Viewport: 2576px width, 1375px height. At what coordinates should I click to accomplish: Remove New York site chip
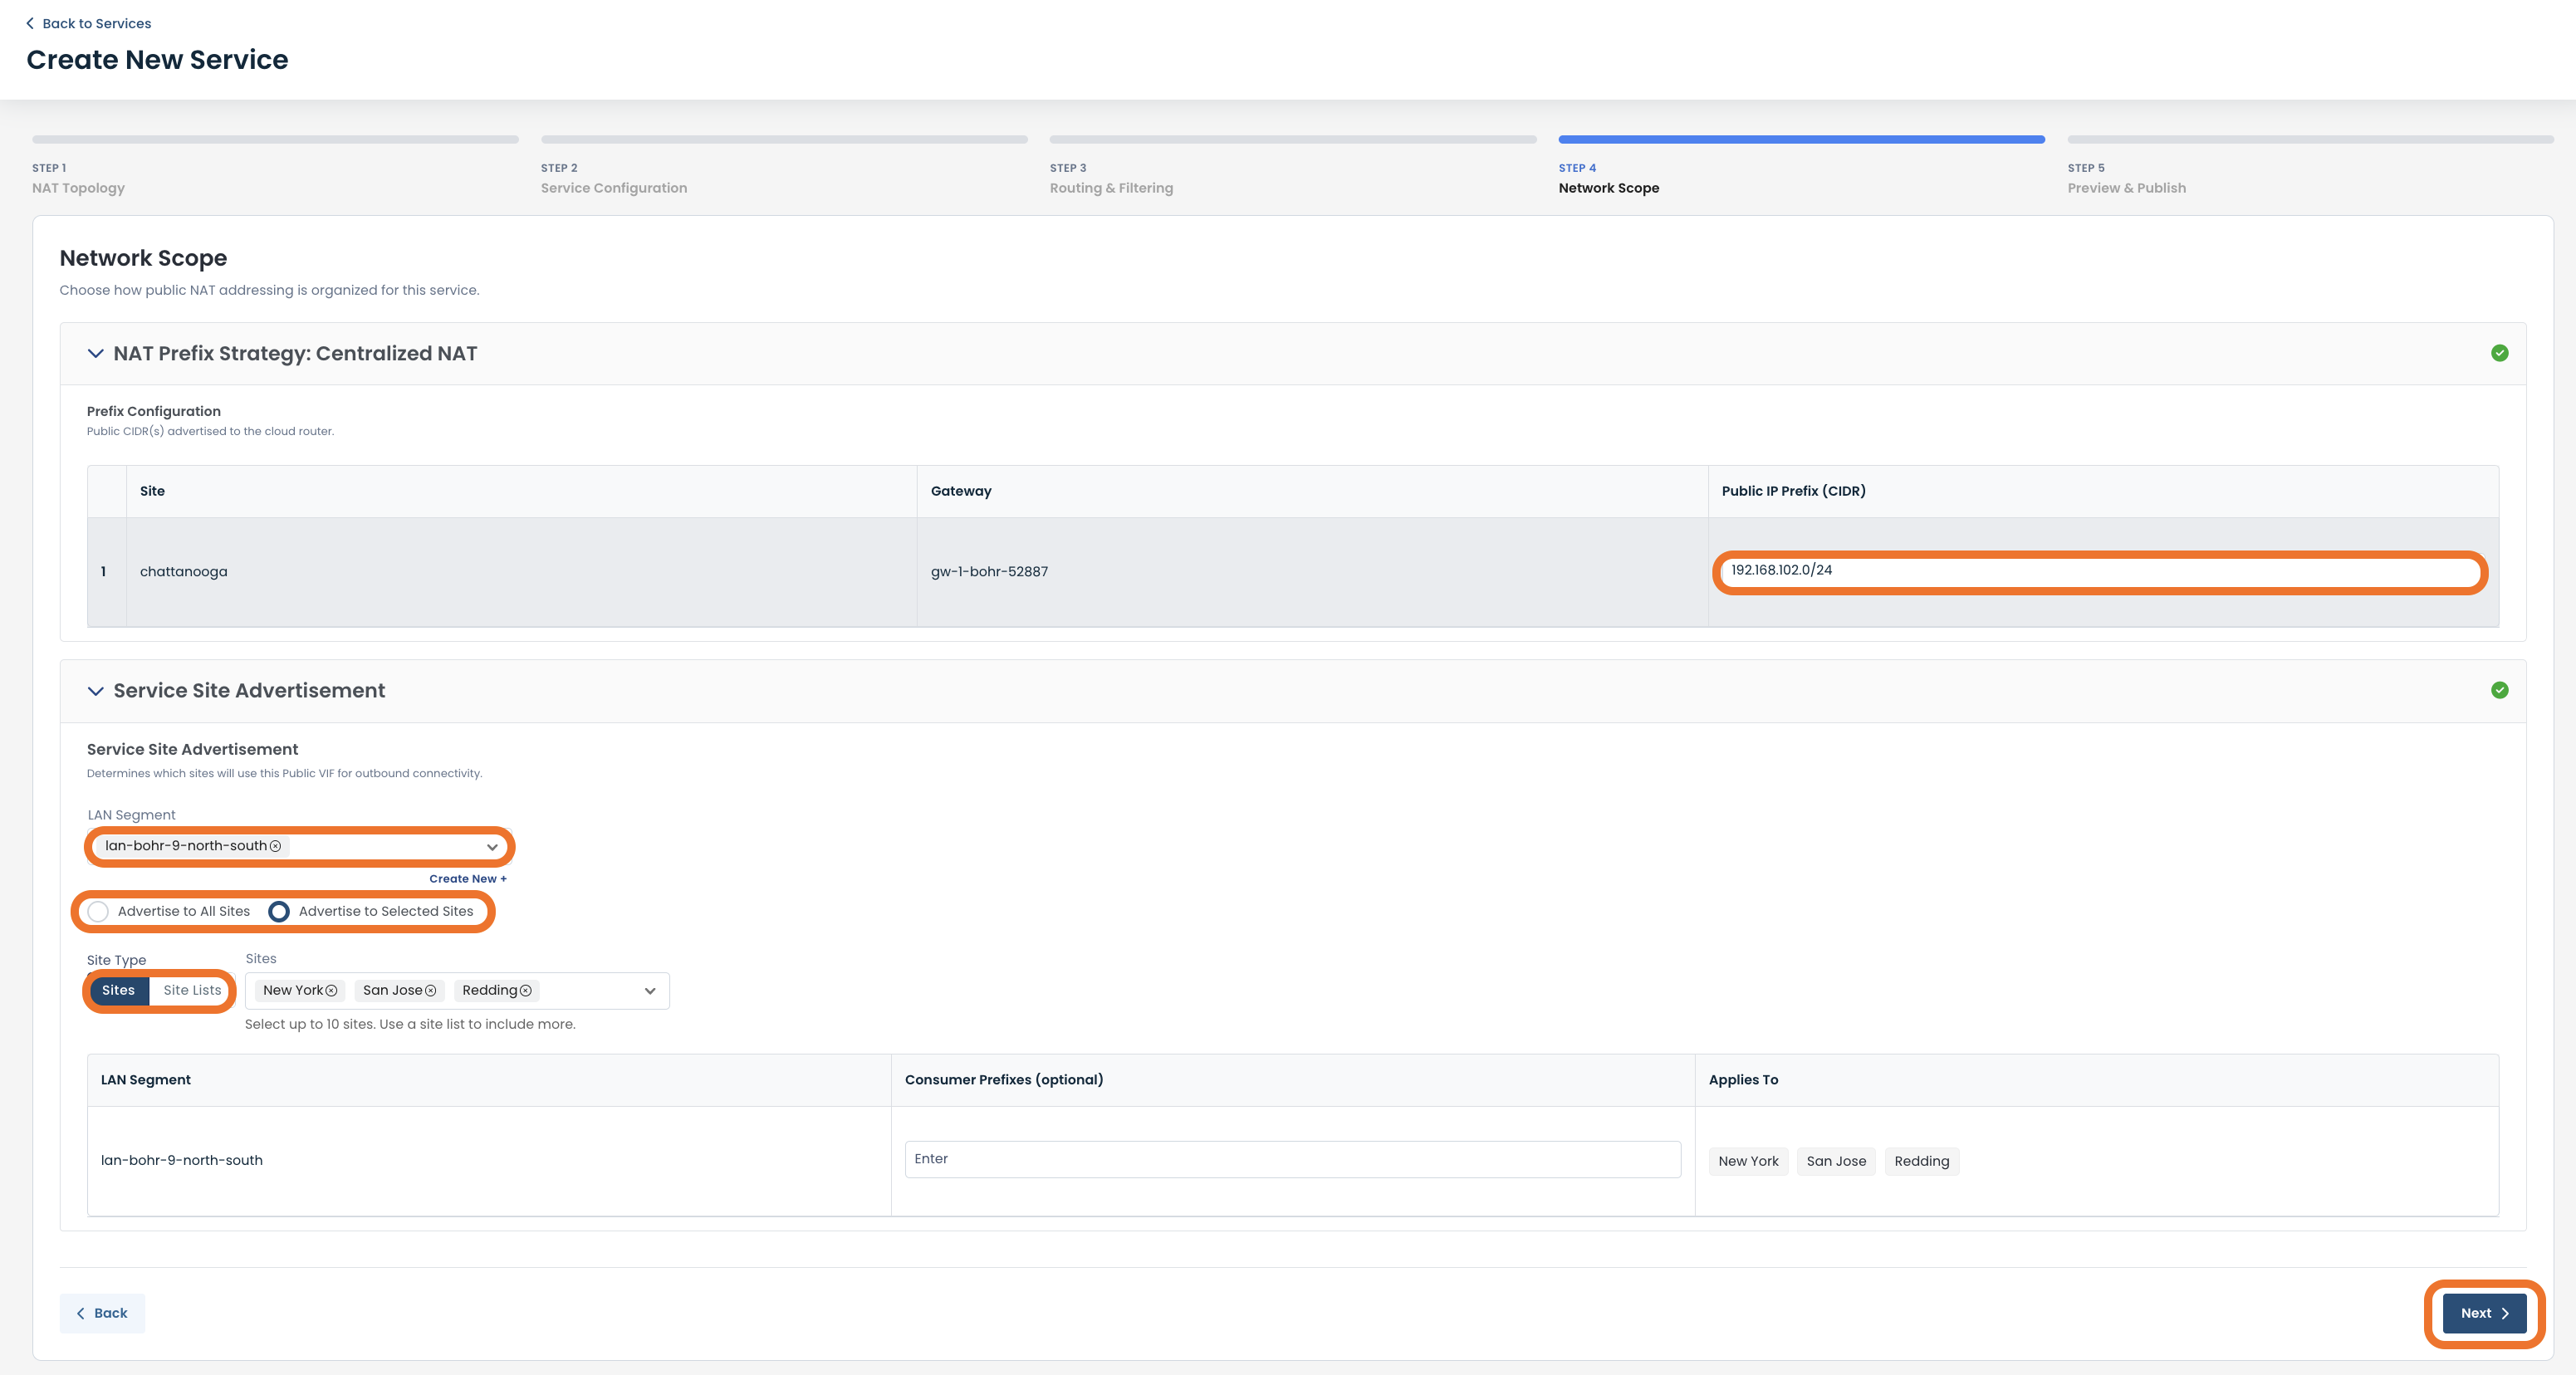click(331, 991)
